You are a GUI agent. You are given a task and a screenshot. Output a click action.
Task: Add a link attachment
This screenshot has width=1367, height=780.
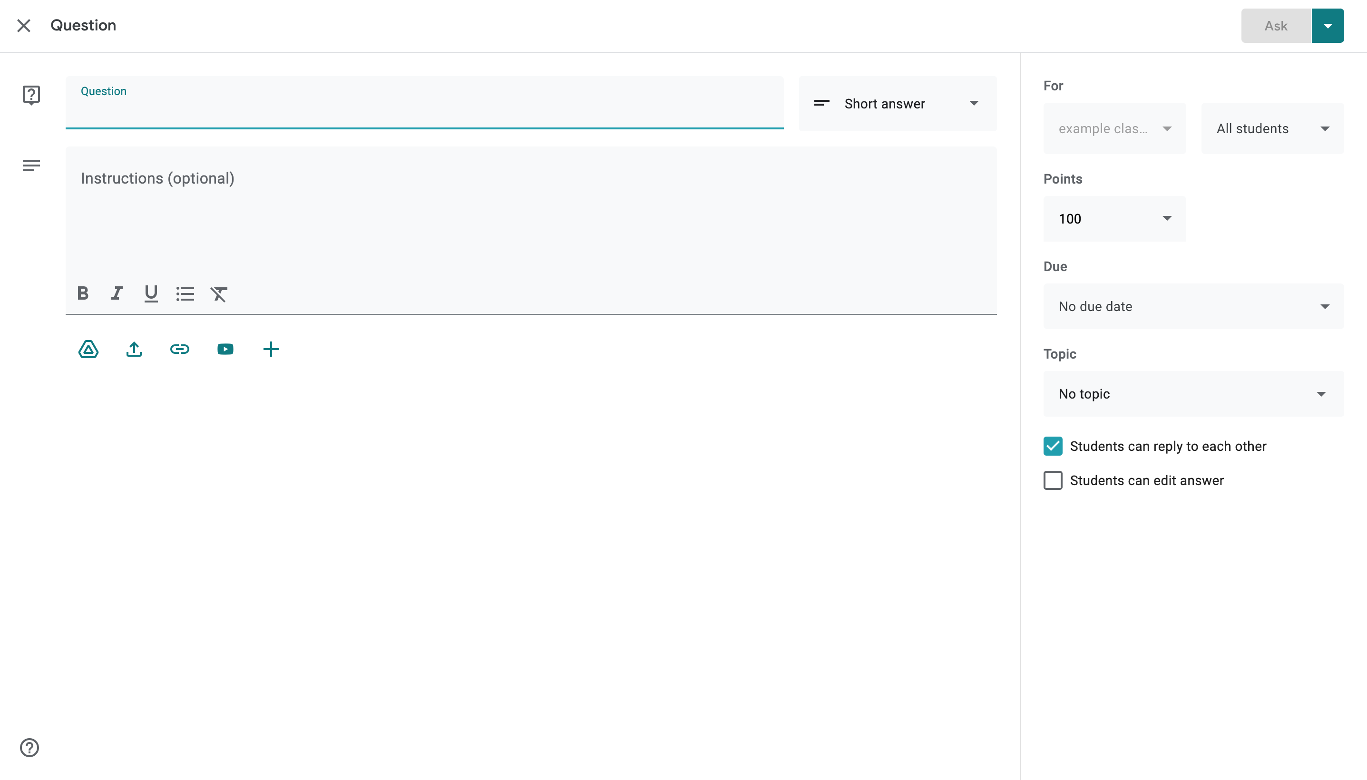pyautogui.click(x=179, y=349)
